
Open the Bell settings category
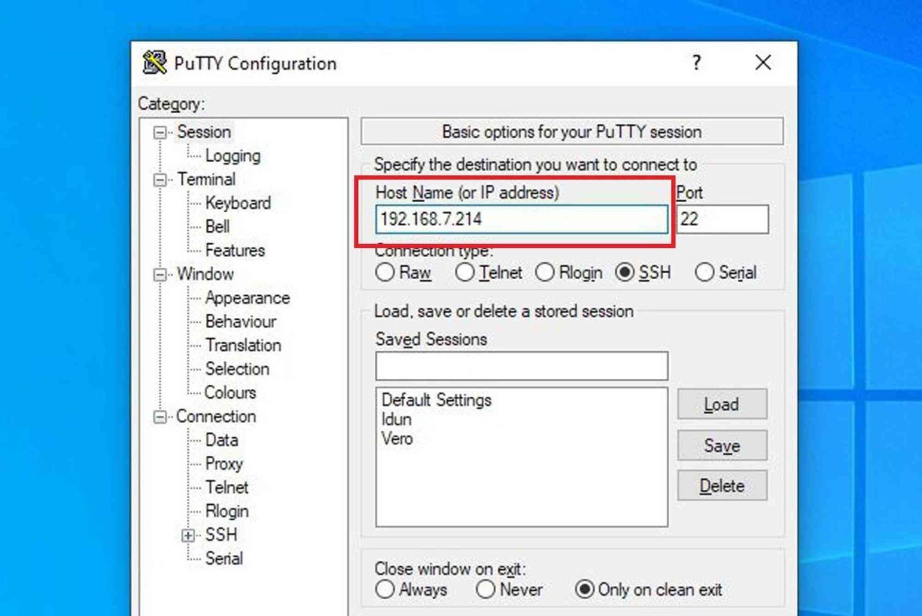217,227
